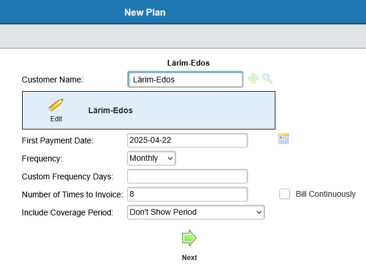
Task: Click the Custom Frequency Days field
Action: [188, 176]
